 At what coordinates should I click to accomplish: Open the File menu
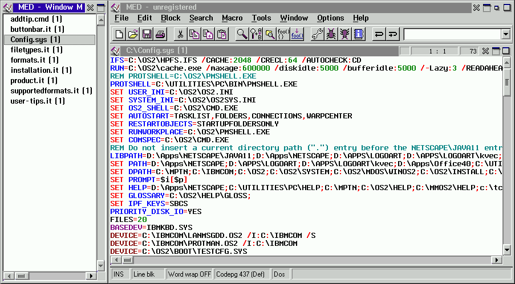coord(121,18)
